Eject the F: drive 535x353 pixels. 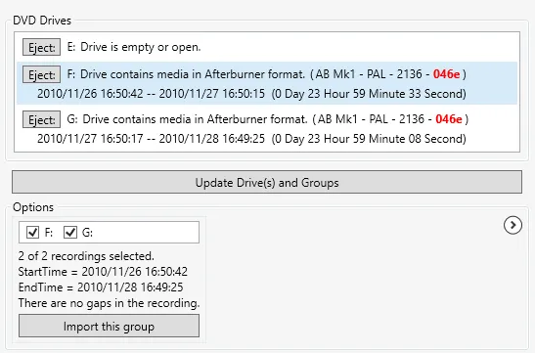tap(42, 74)
